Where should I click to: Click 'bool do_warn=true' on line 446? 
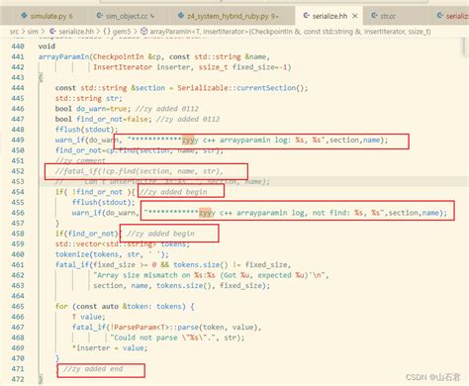(x=91, y=109)
